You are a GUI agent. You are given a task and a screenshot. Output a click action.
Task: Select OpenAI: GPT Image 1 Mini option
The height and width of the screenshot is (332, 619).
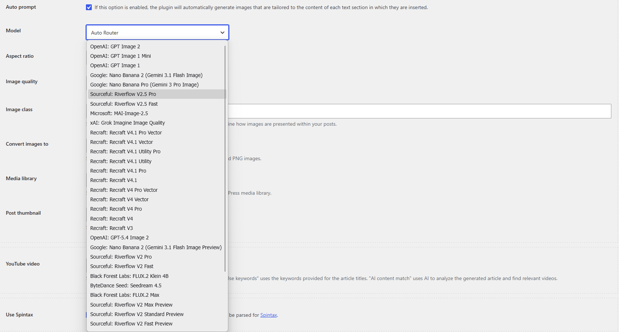157,56
